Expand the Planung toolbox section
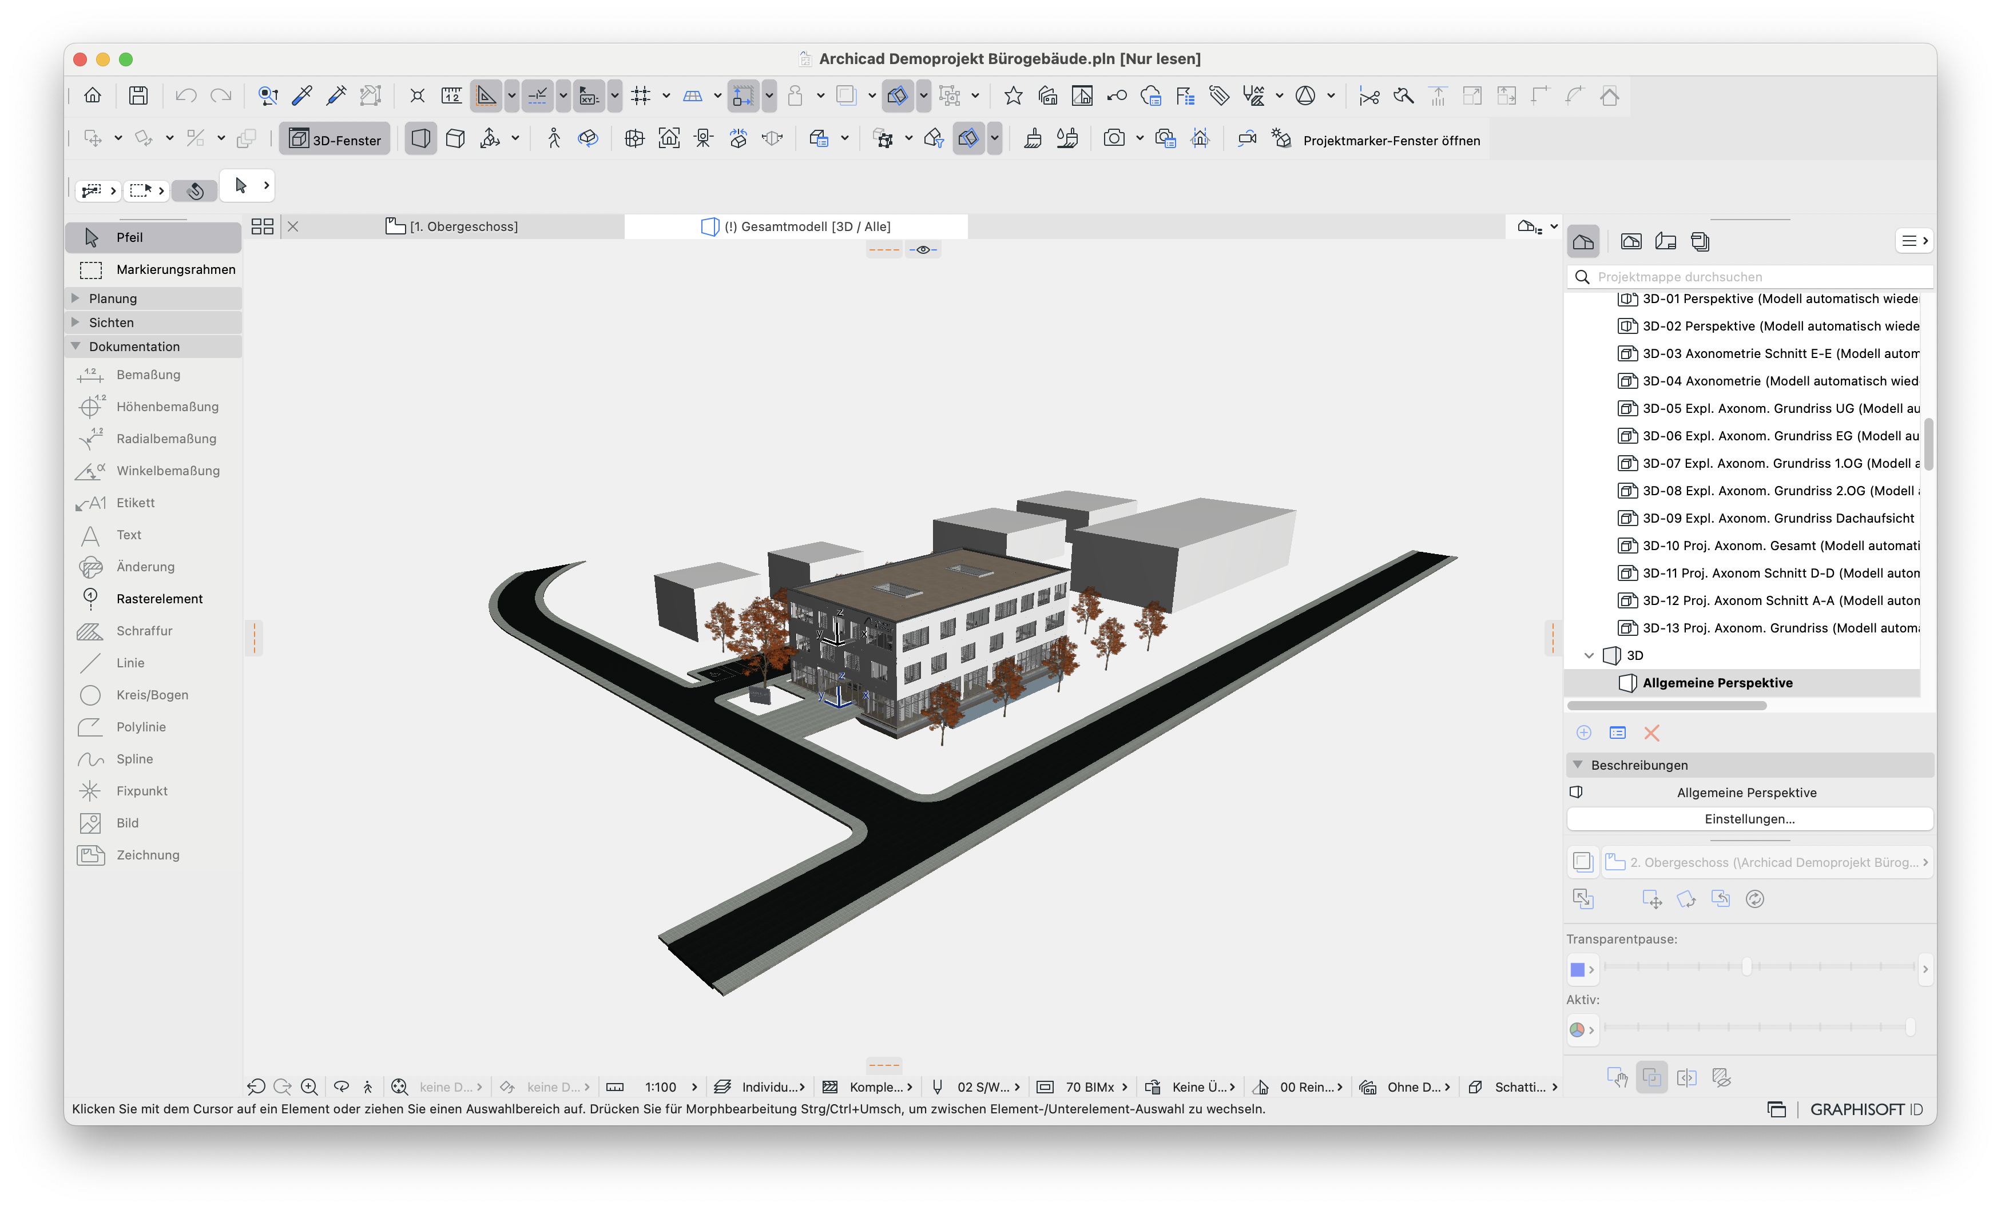 point(76,298)
